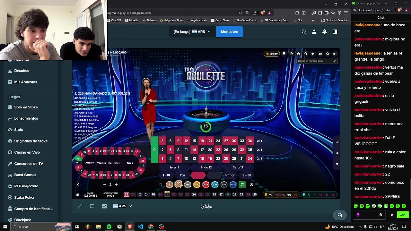Open Burst Games in the sidebar

click(25, 175)
